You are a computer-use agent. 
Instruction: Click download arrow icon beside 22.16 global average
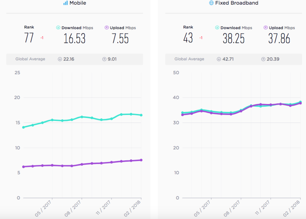[60, 59]
